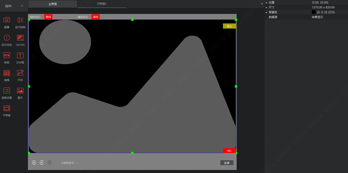
Task: Click the black 背景色 color swatch
Action: coord(314,12)
